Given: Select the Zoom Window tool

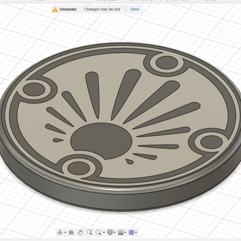Looking at the screenshot, I should click(98, 232).
